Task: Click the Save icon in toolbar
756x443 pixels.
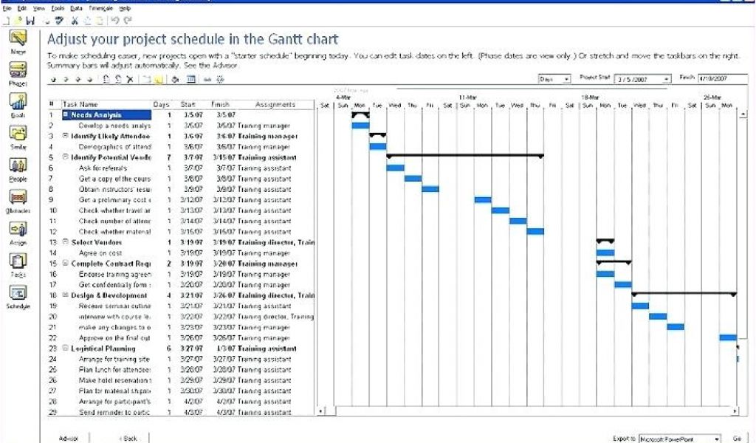Action: pyautogui.click(x=30, y=20)
